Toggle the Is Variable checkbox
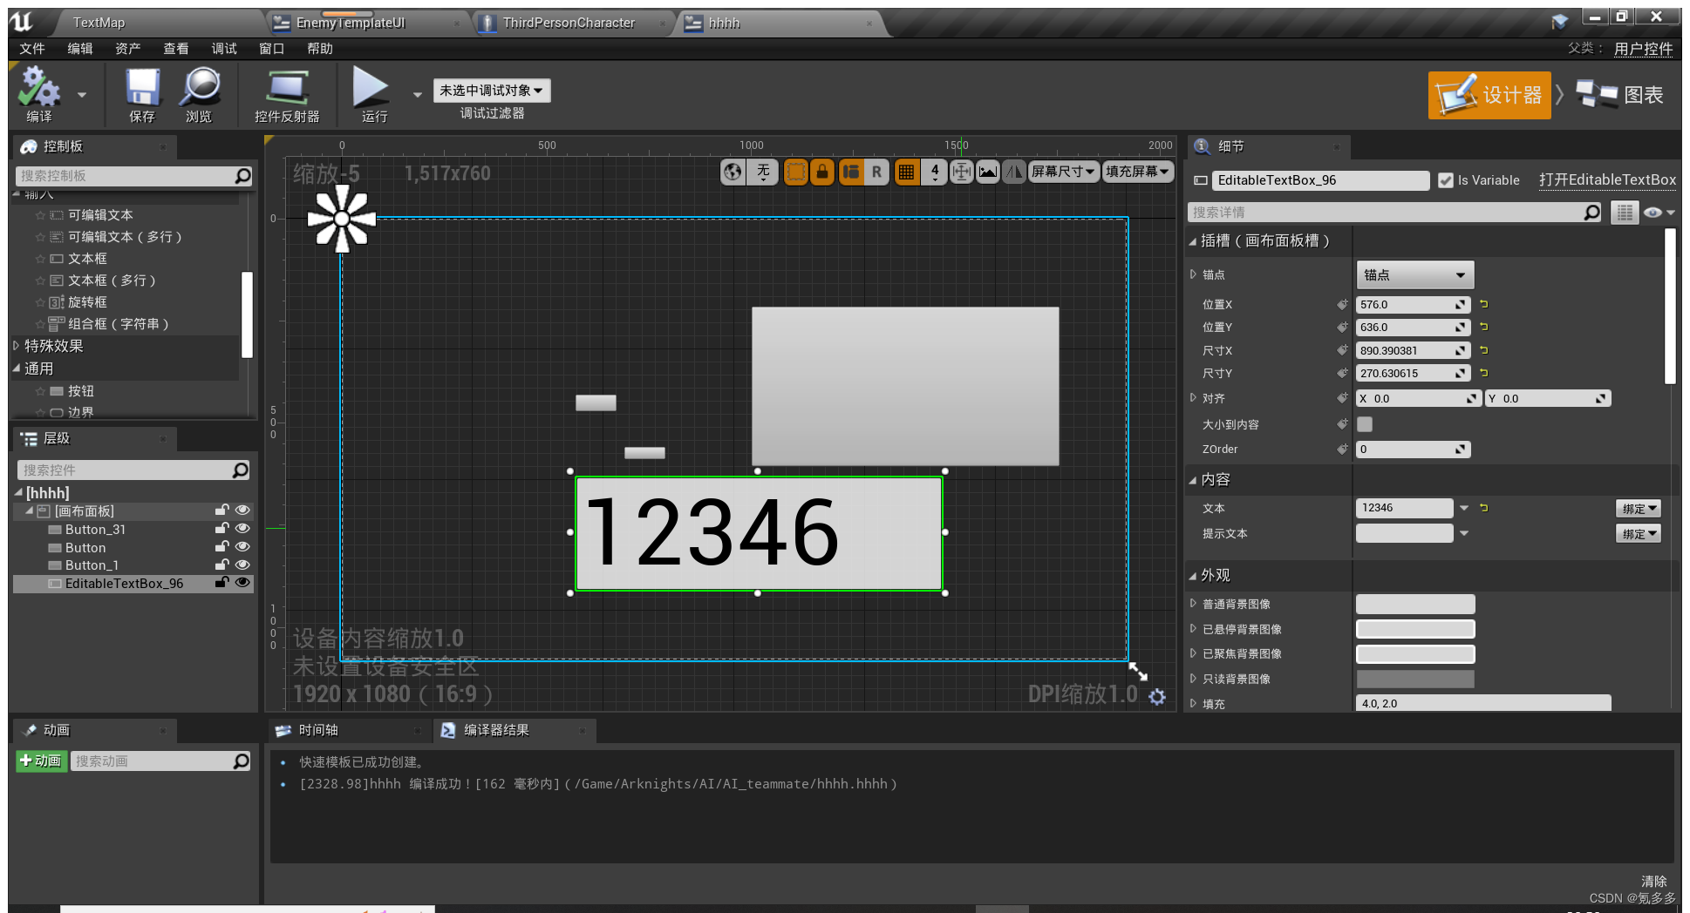 [1446, 180]
